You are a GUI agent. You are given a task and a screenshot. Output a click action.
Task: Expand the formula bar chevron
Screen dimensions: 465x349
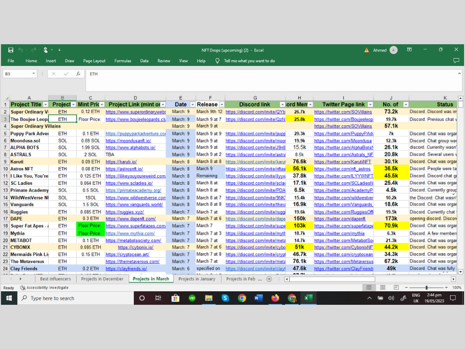459,74
